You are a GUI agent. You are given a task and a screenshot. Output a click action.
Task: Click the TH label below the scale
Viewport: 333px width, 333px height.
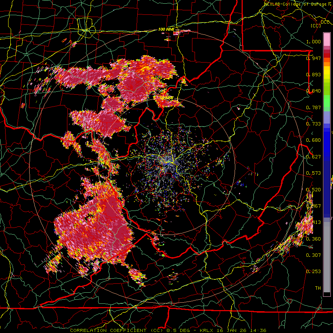[318, 288]
